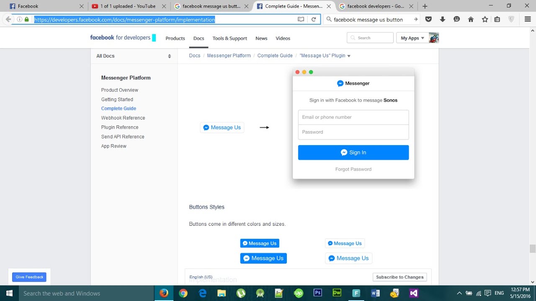Launch Firefox from taskbar
536x301 pixels.
click(x=164, y=293)
